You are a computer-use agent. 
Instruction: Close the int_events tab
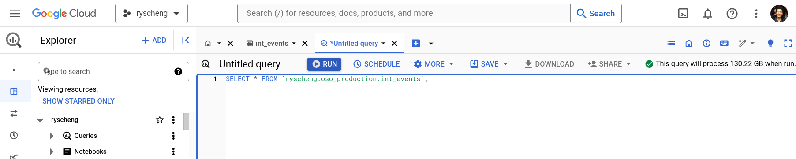pyautogui.click(x=305, y=43)
